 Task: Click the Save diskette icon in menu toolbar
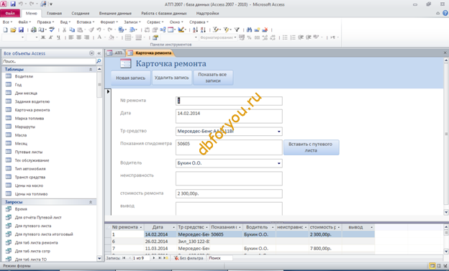click(x=21, y=29)
